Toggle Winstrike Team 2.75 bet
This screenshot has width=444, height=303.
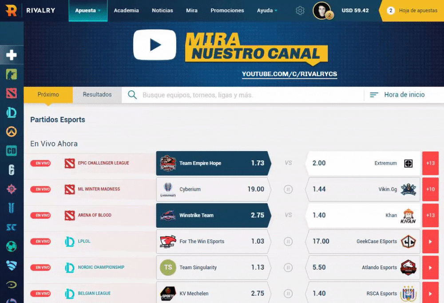pos(214,215)
